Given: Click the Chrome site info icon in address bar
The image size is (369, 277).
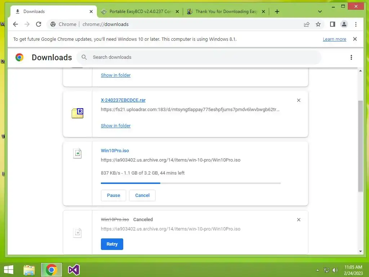Looking at the screenshot, I should click(53, 24).
